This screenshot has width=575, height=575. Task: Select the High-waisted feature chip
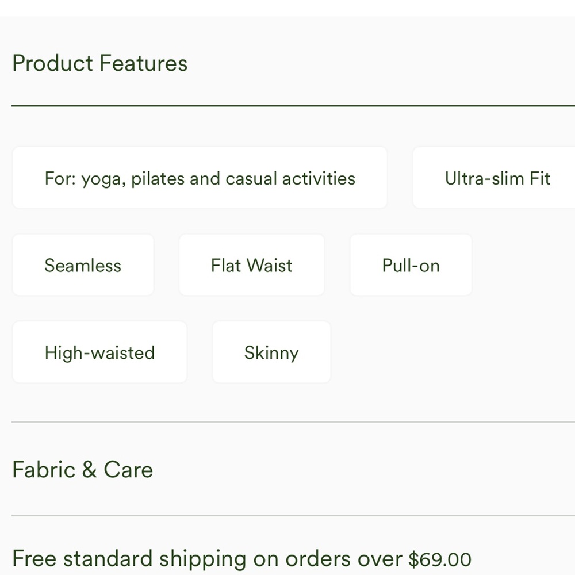[x=99, y=352]
